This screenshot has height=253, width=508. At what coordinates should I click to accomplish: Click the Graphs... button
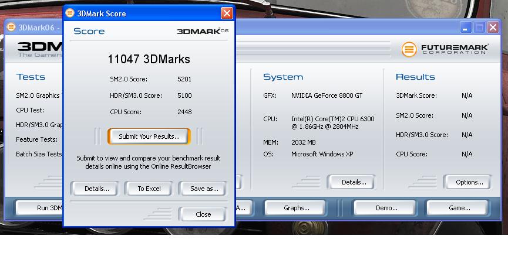pos(296,208)
